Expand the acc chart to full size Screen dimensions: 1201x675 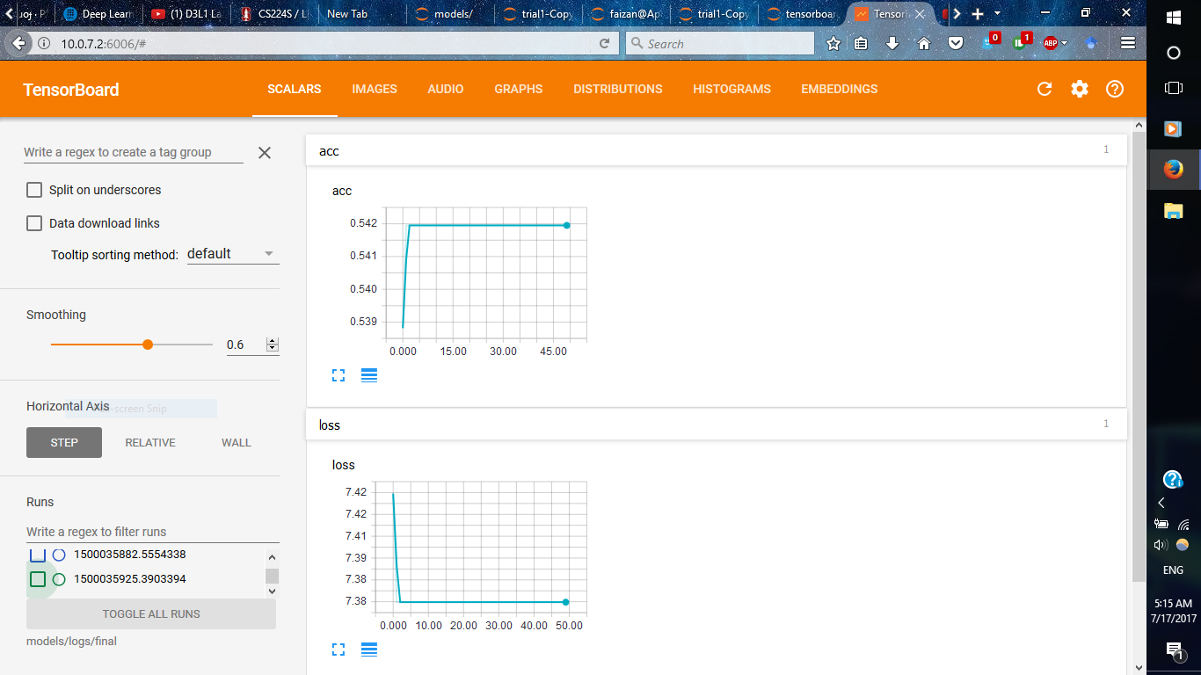(338, 375)
